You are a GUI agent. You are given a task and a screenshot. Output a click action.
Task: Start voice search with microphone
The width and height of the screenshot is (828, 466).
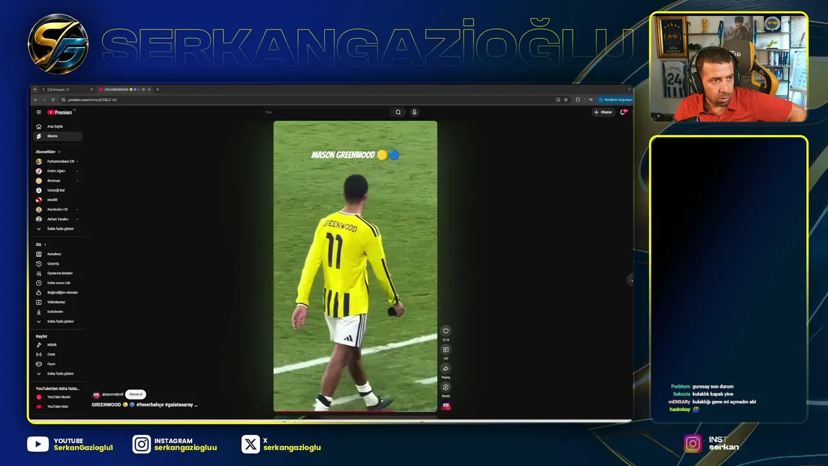click(x=415, y=112)
